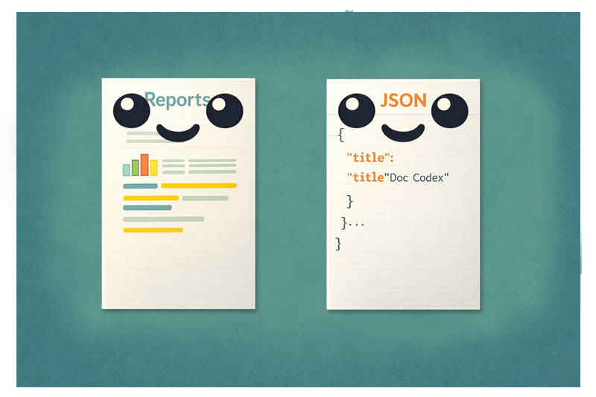Click the smile on the JSON document
This screenshot has width=596, height=397.
click(403, 133)
